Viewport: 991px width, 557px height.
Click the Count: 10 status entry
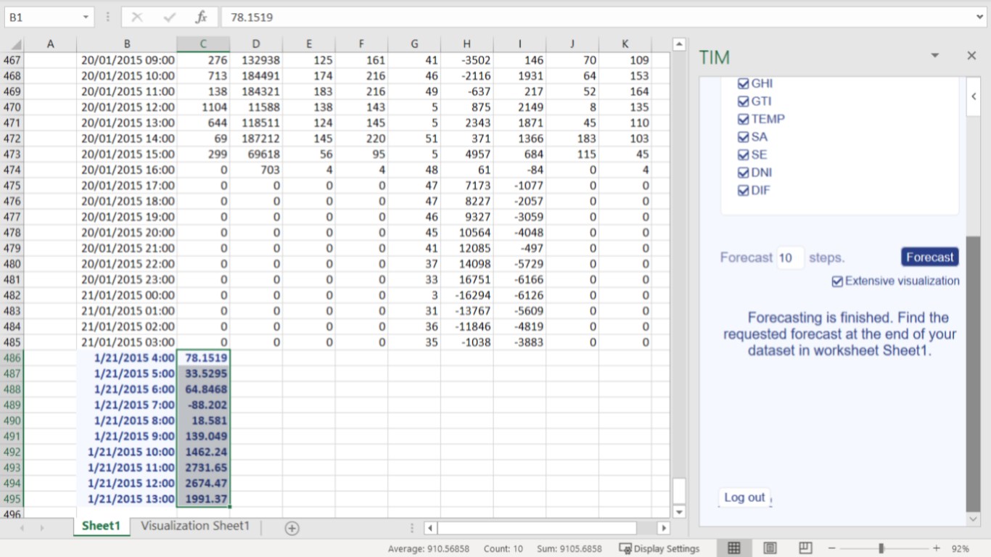[x=503, y=549]
